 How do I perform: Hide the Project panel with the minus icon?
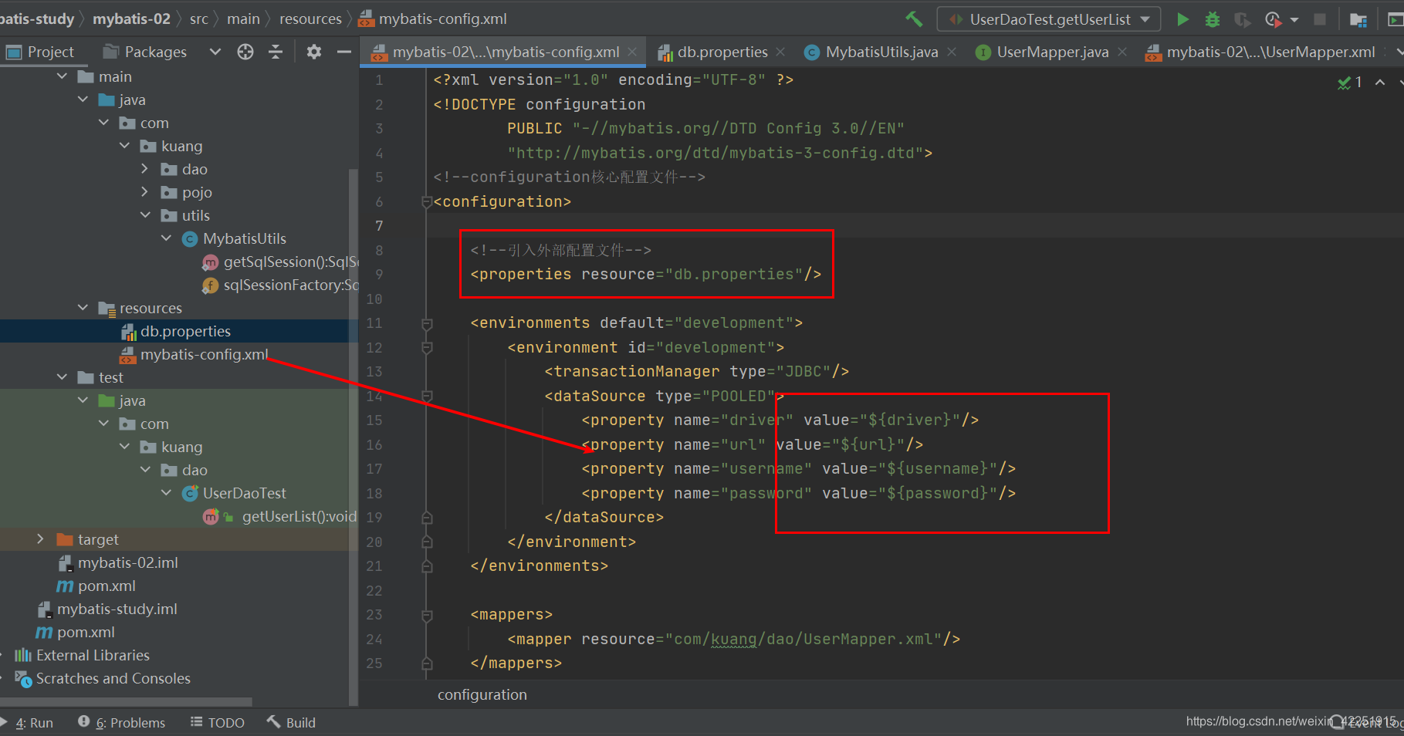click(344, 52)
